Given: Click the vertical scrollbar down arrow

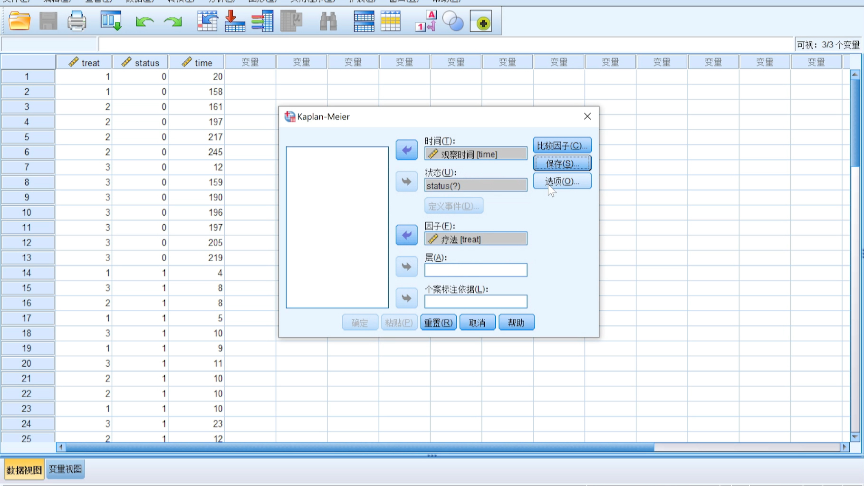Looking at the screenshot, I should [x=855, y=437].
